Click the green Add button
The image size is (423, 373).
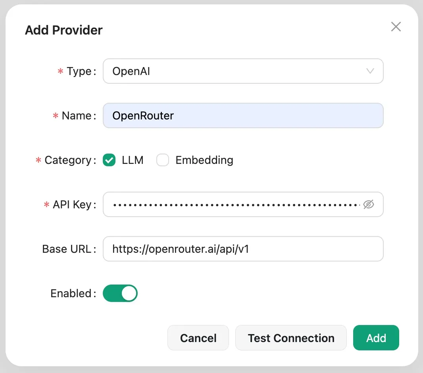(x=376, y=338)
